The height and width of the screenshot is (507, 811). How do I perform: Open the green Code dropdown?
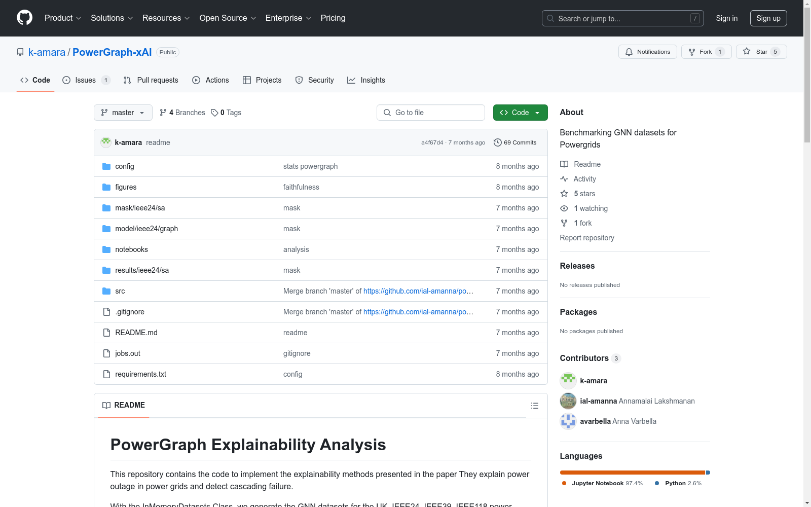(x=520, y=113)
